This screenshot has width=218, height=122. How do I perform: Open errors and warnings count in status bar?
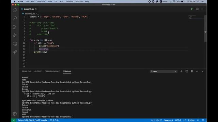(54, 120)
